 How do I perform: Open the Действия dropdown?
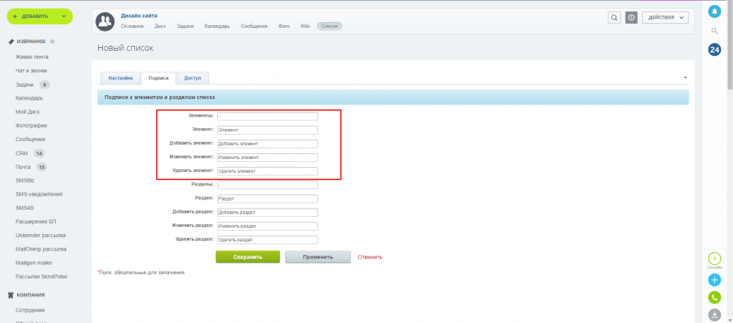pyautogui.click(x=666, y=18)
